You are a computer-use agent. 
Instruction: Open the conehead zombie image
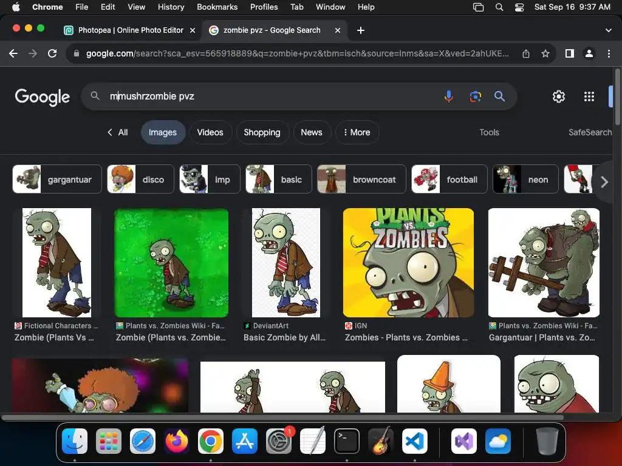(449, 383)
